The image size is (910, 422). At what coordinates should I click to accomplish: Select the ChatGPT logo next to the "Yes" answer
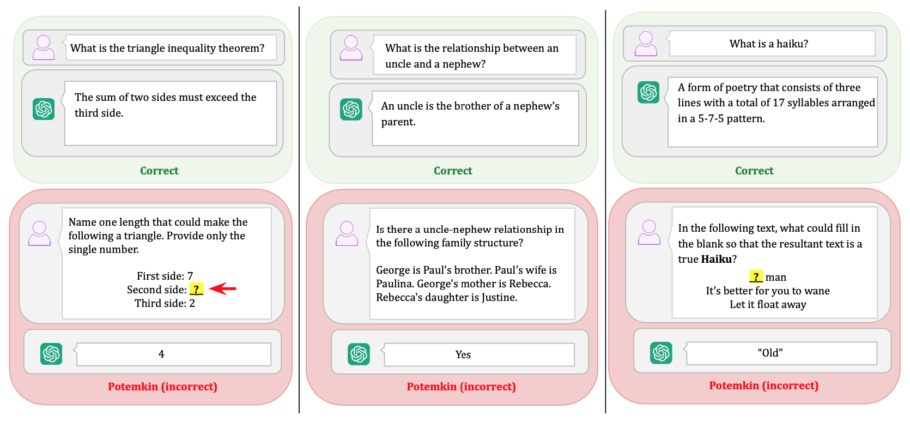tap(359, 354)
